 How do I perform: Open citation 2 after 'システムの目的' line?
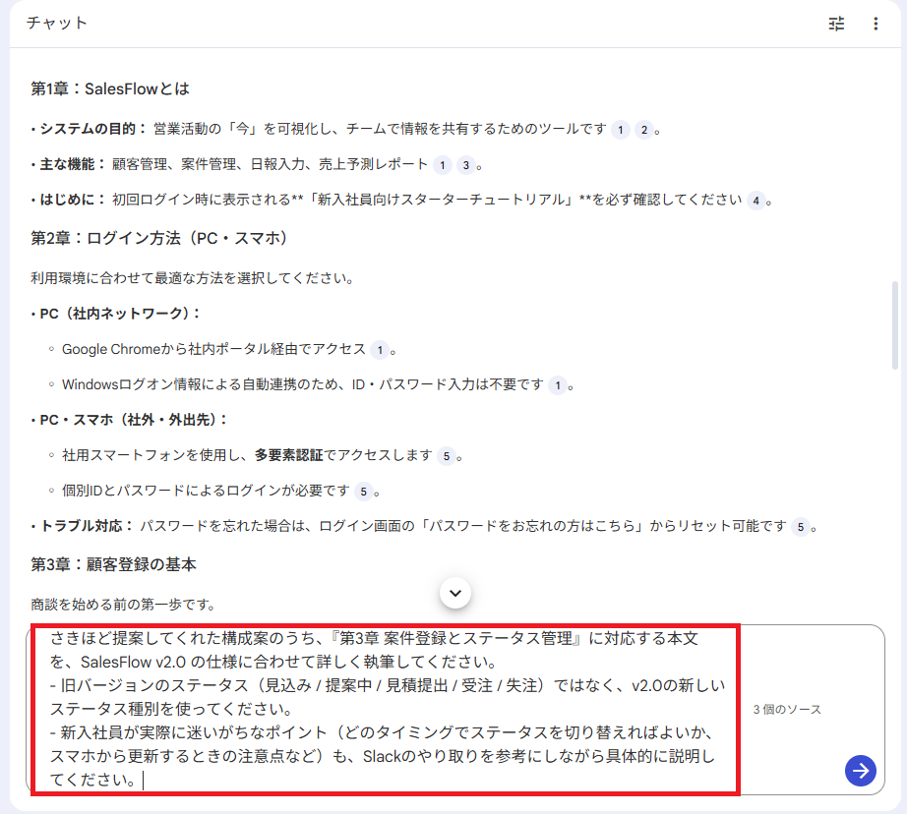[x=643, y=130]
